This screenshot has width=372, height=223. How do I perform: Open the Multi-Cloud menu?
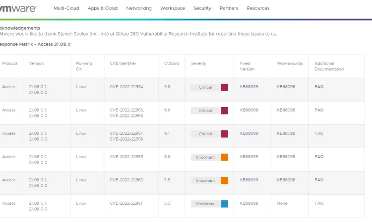tap(66, 8)
